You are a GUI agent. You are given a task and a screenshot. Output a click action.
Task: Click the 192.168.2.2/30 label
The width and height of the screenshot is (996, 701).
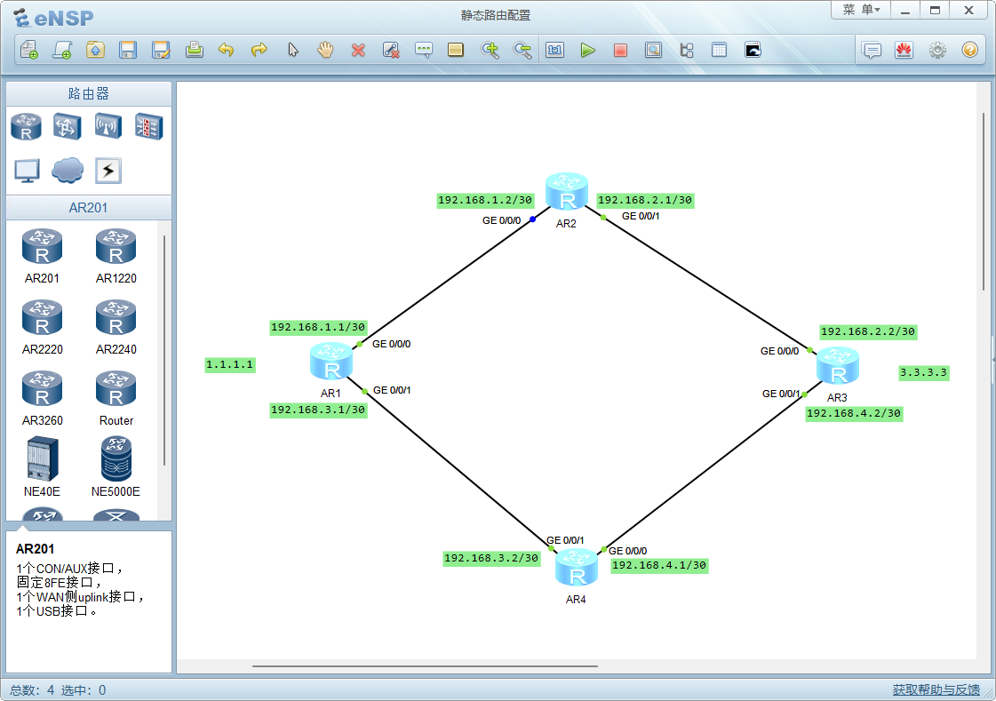click(x=868, y=331)
